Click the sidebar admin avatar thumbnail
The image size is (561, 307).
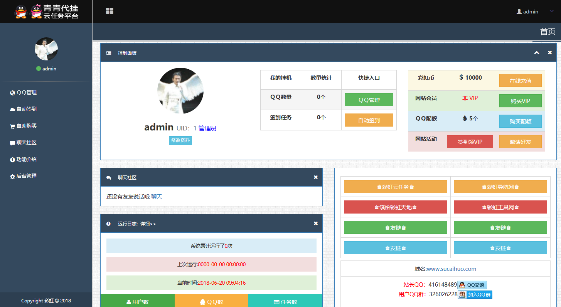[46, 49]
